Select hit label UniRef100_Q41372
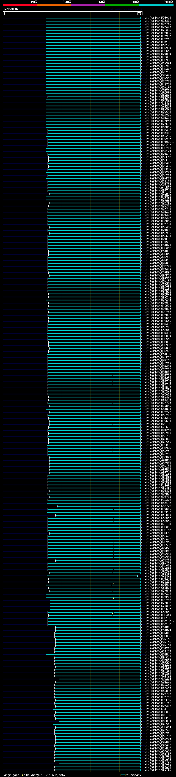The height and width of the screenshot is (777, 176). click(x=158, y=103)
